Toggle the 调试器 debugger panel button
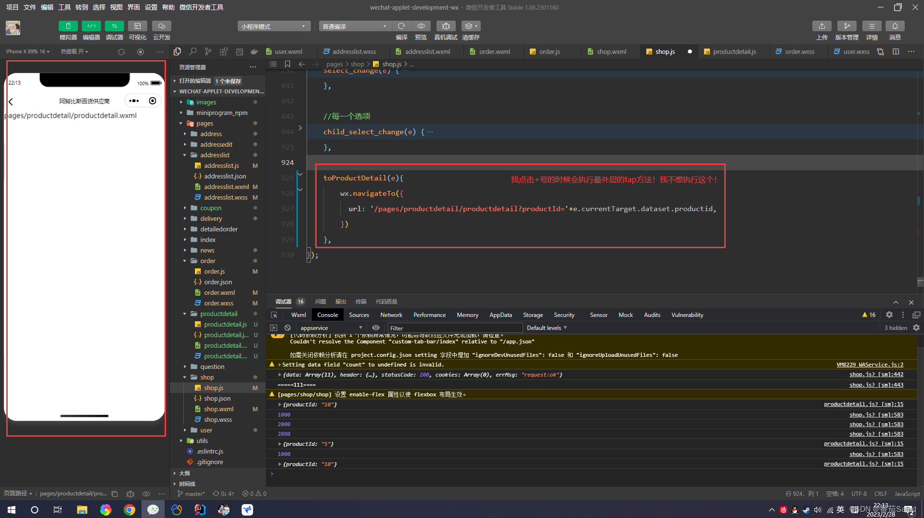This screenshot has width=924, height=518. pyautogui.click(x=114, y=26)
